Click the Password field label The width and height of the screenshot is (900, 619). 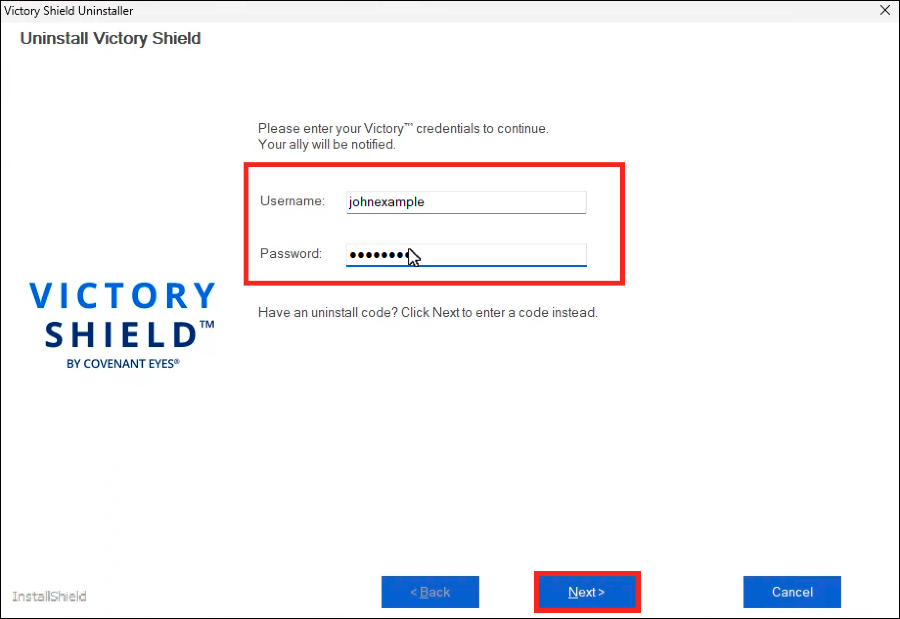[291, 254]
